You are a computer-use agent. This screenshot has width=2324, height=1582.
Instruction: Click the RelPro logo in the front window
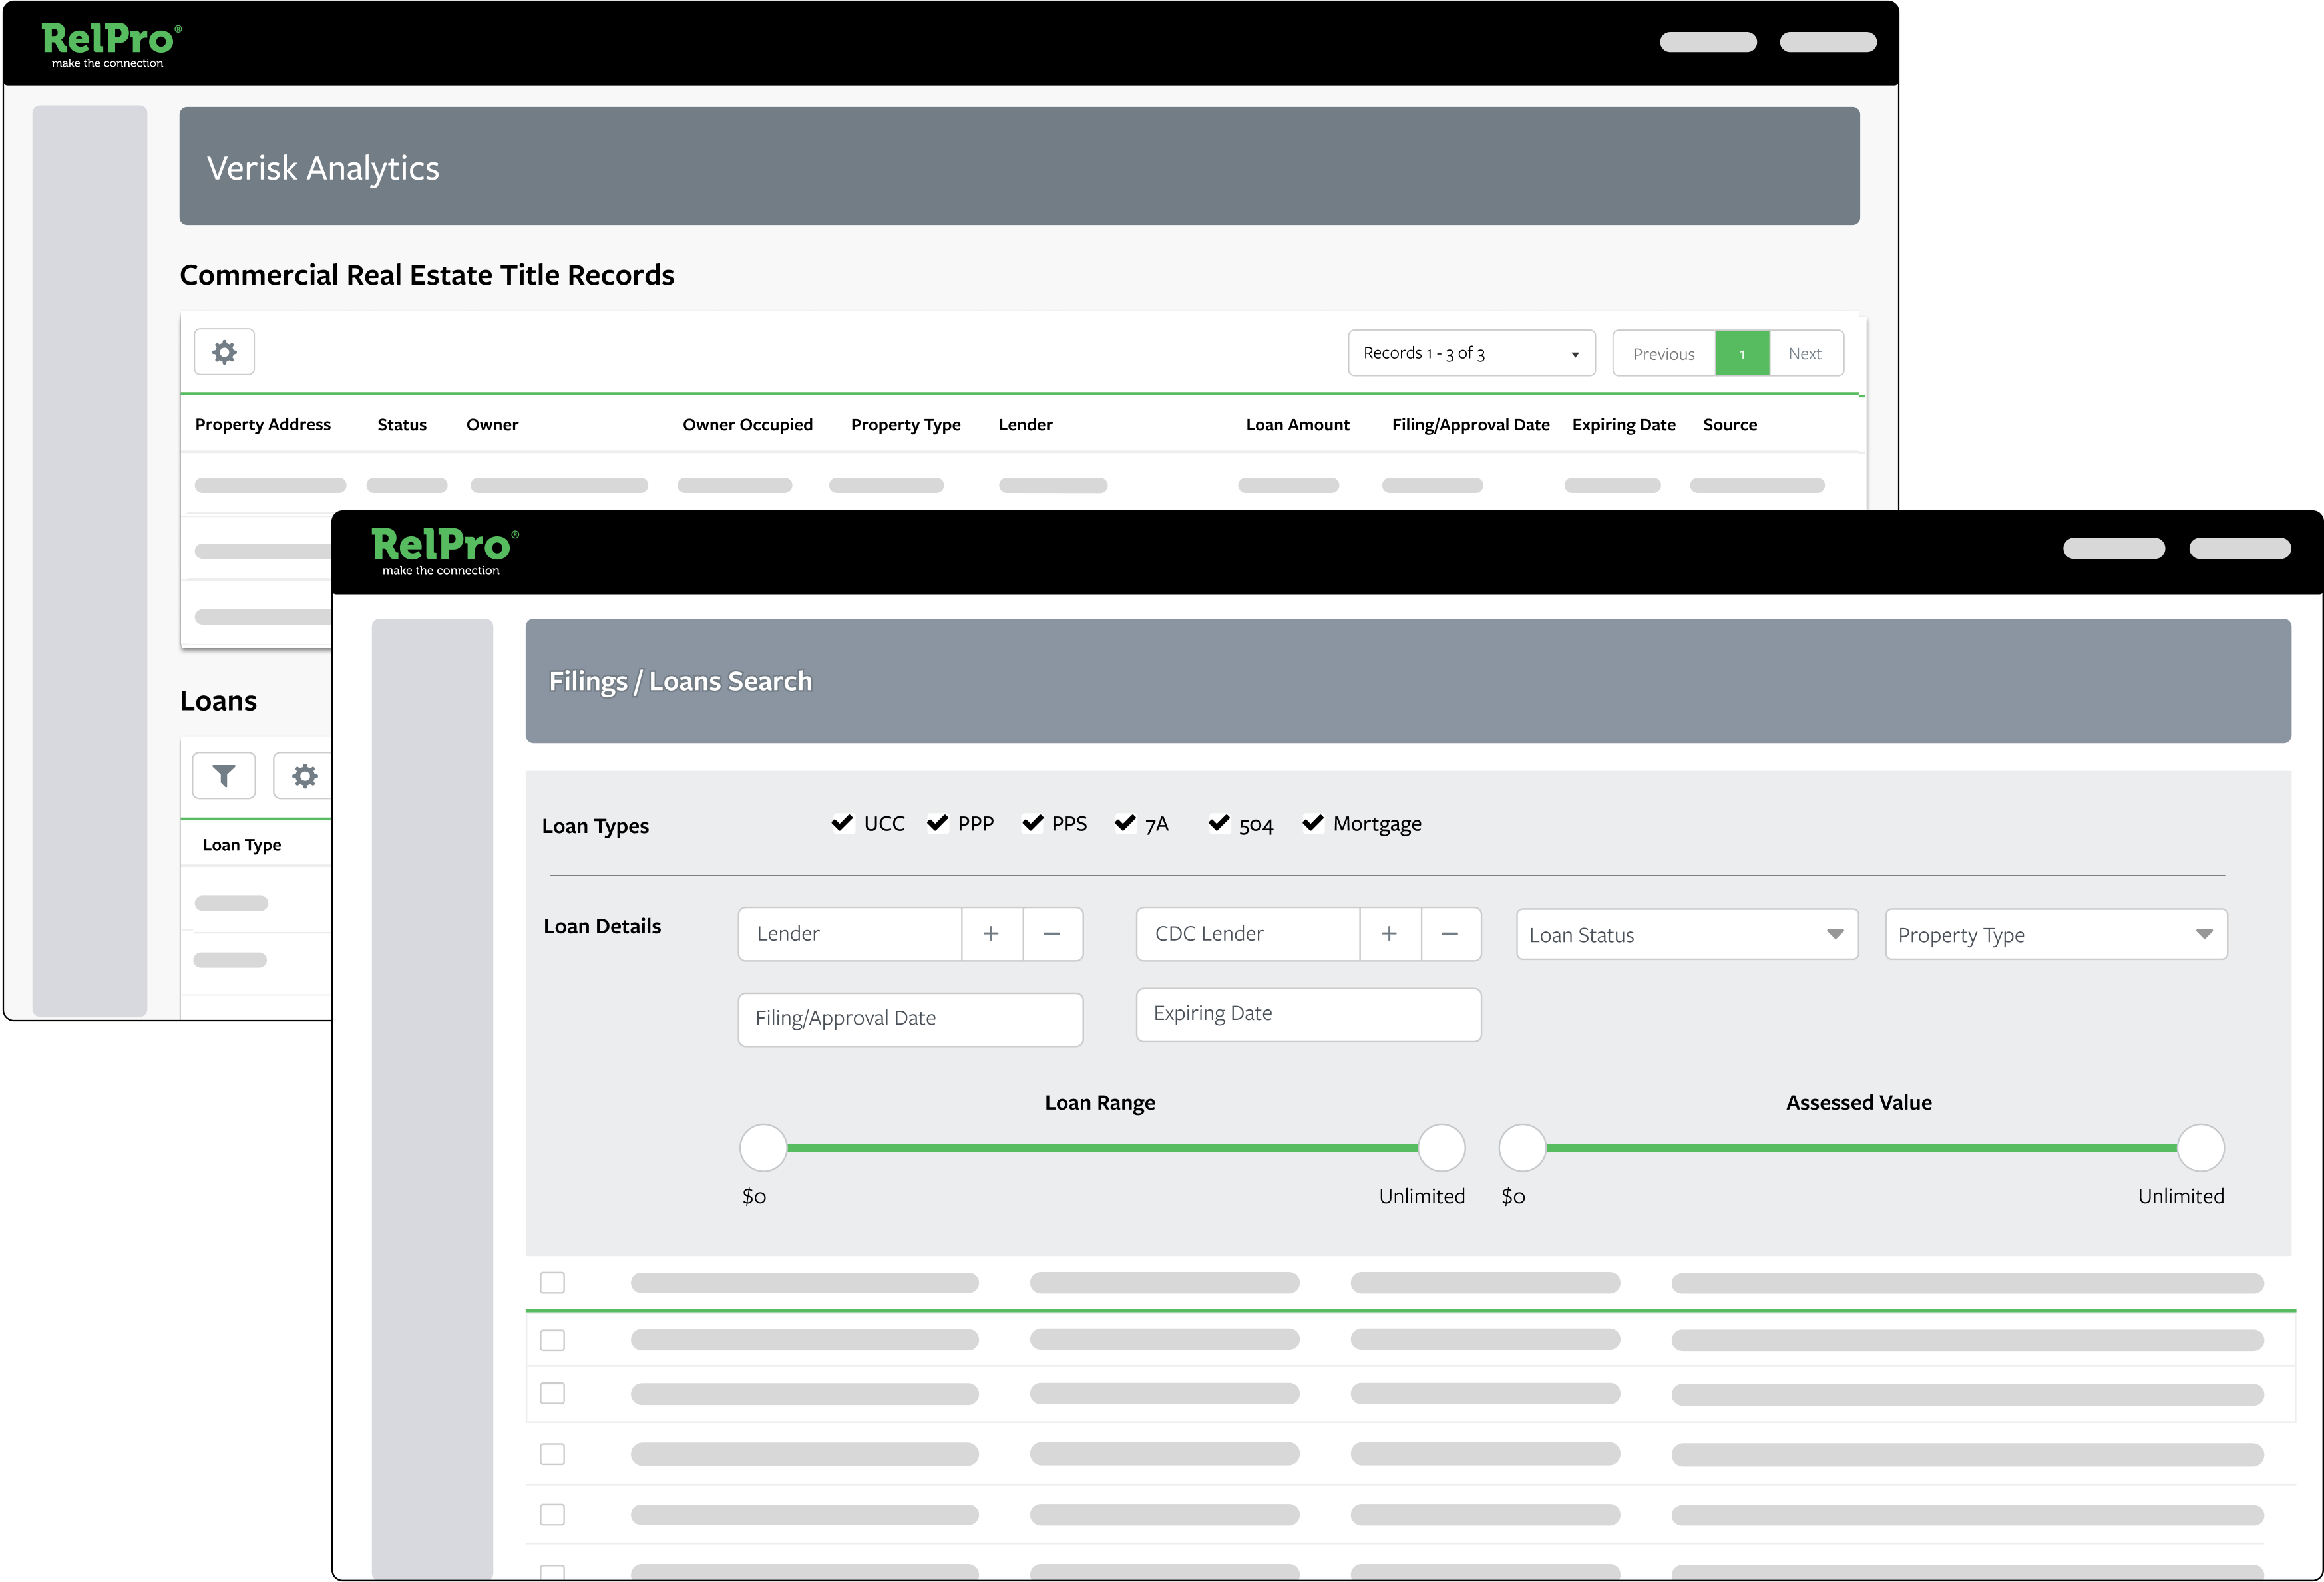coord(444,552)
